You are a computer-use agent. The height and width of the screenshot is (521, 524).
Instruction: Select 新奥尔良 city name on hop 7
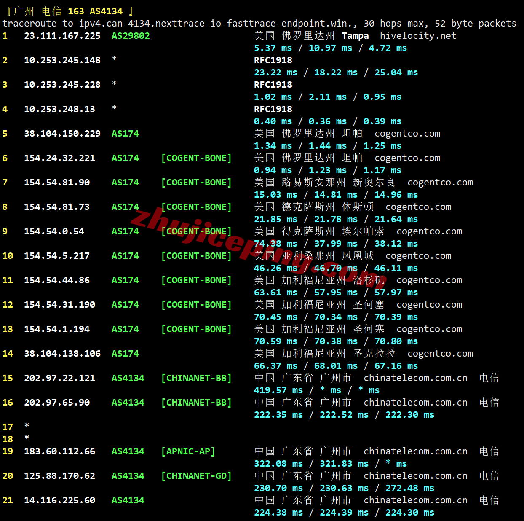(374, 183)
